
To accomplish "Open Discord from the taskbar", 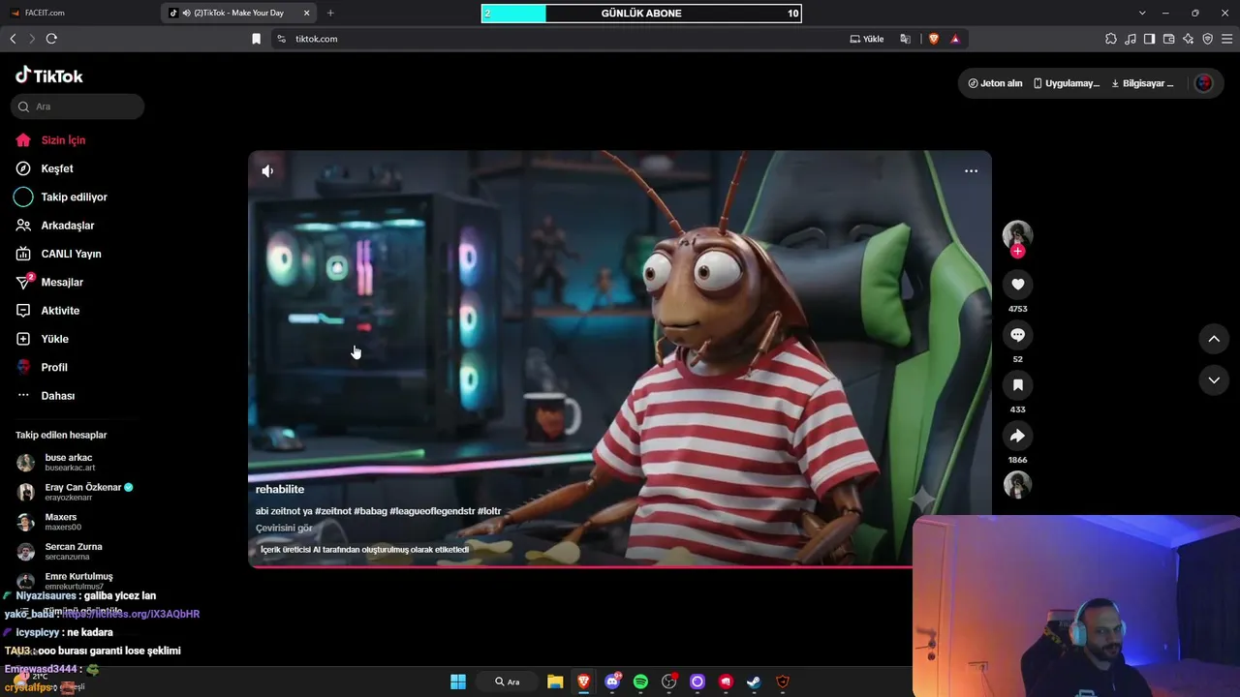I will (x=612, y=682).
